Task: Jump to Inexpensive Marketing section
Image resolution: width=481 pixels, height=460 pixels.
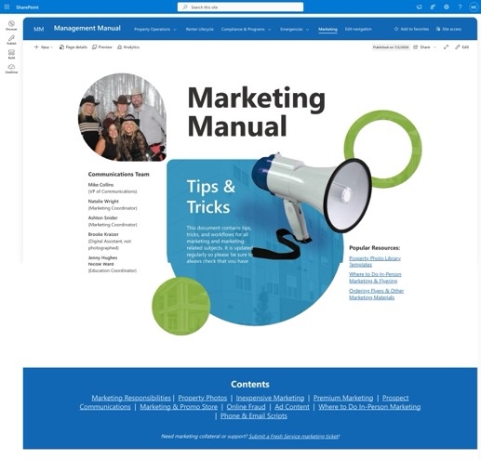Action: (270, 398)
